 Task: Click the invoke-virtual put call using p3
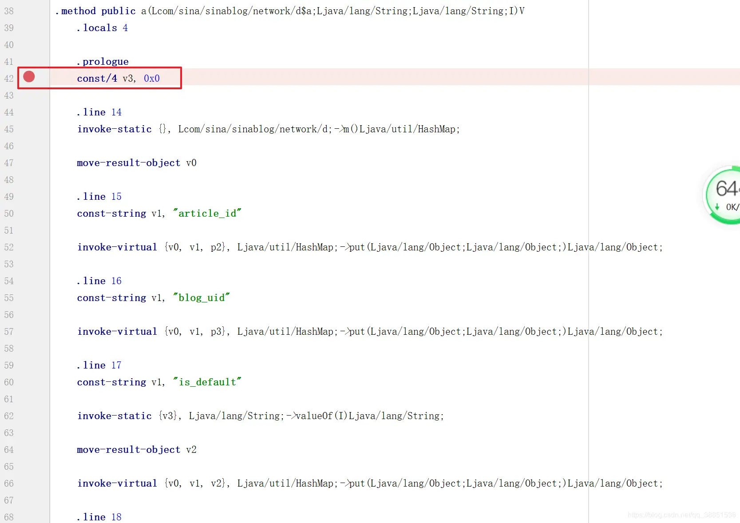click(x=370, y=332)
